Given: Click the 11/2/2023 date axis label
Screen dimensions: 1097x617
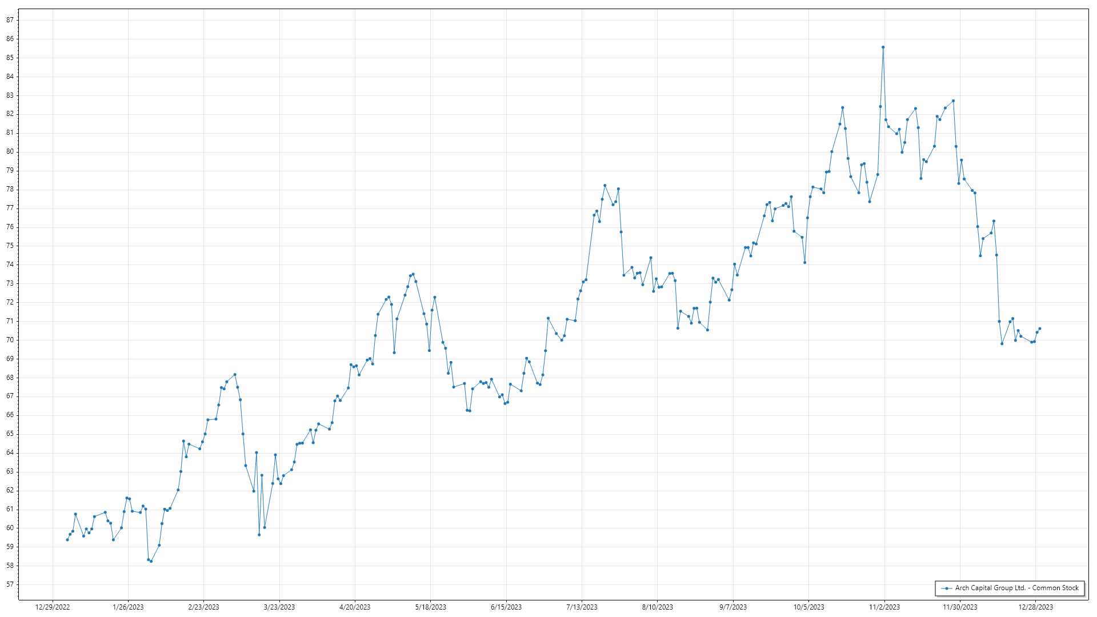Looking at the screenshot, I should tap(884, 607).
